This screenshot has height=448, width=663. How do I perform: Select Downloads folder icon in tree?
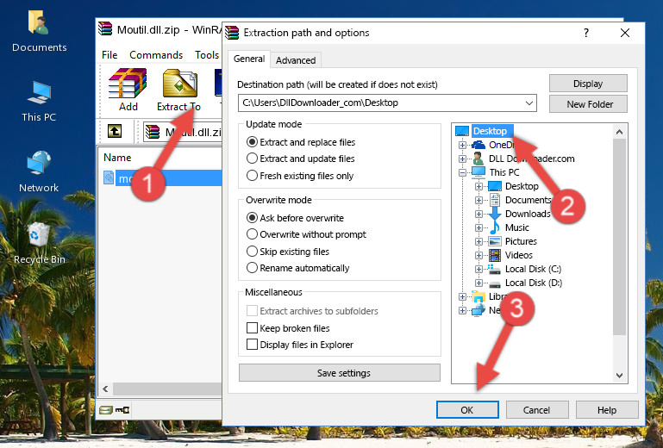click(495, 214)
